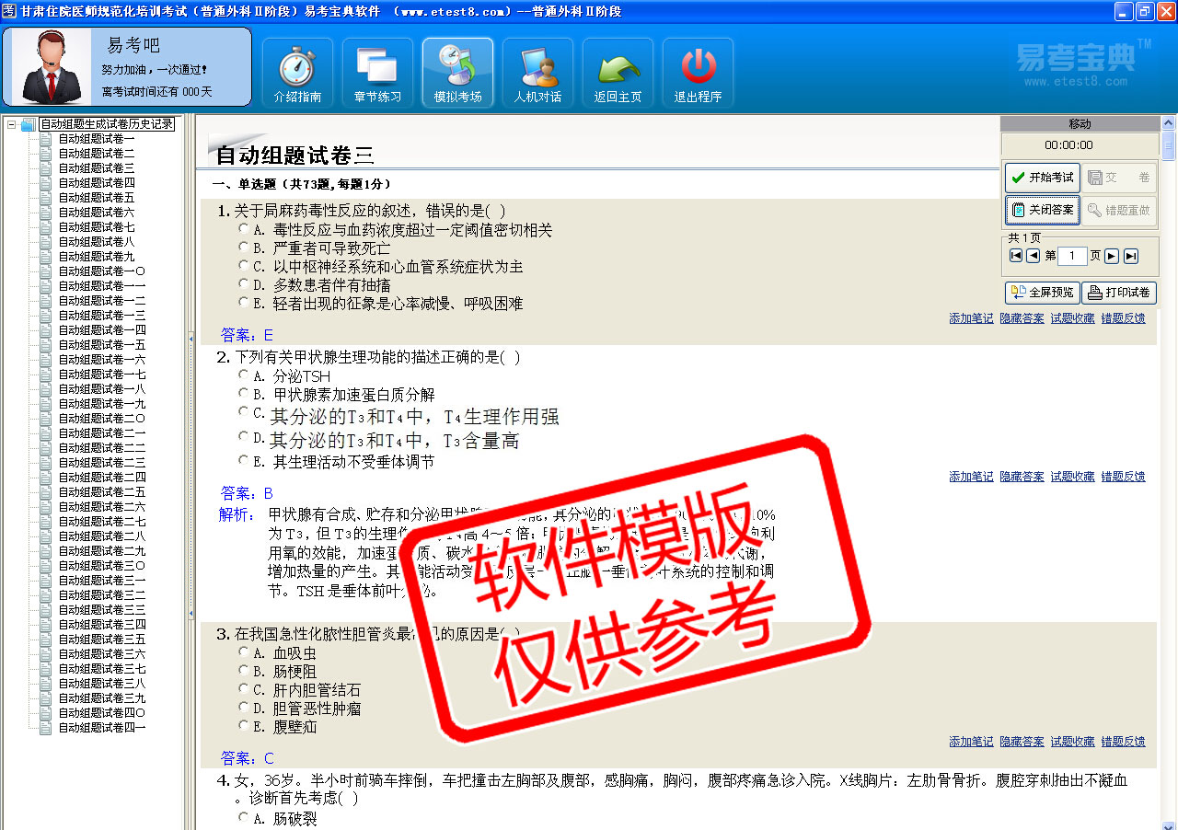1178x830 pixels.
Task: Click the page number input field
Action: pyautogui.click(x=1072, y=256)
